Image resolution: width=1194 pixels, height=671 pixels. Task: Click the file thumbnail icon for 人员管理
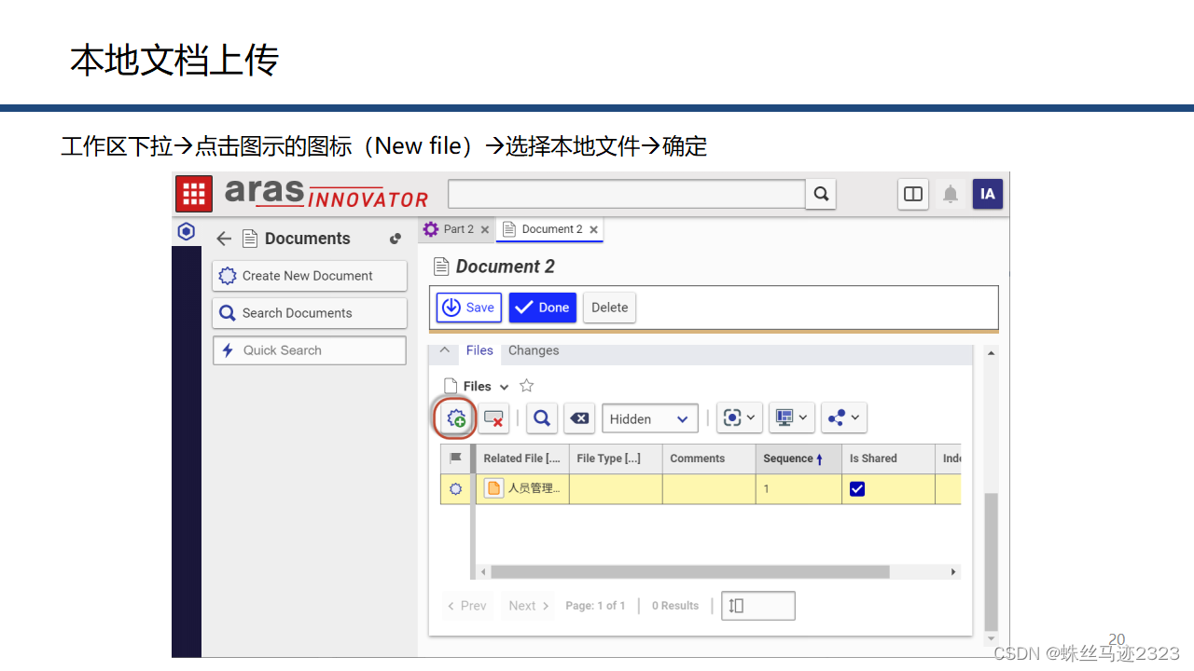[493, 487]
